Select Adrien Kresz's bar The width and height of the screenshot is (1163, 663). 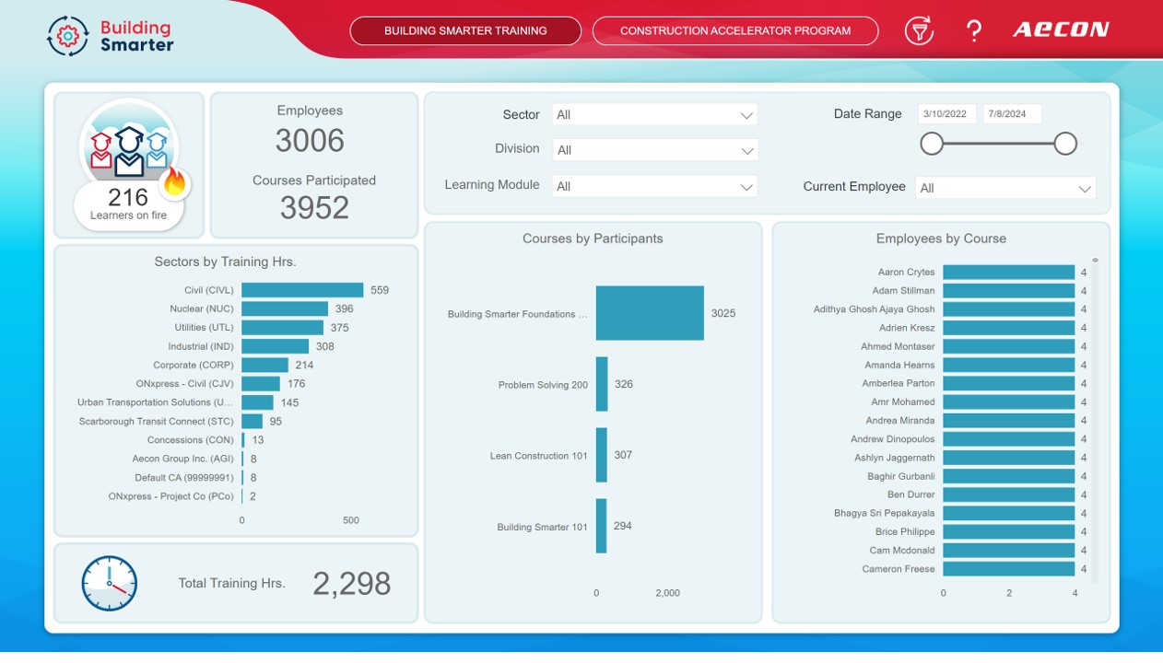pos(1008,328)
